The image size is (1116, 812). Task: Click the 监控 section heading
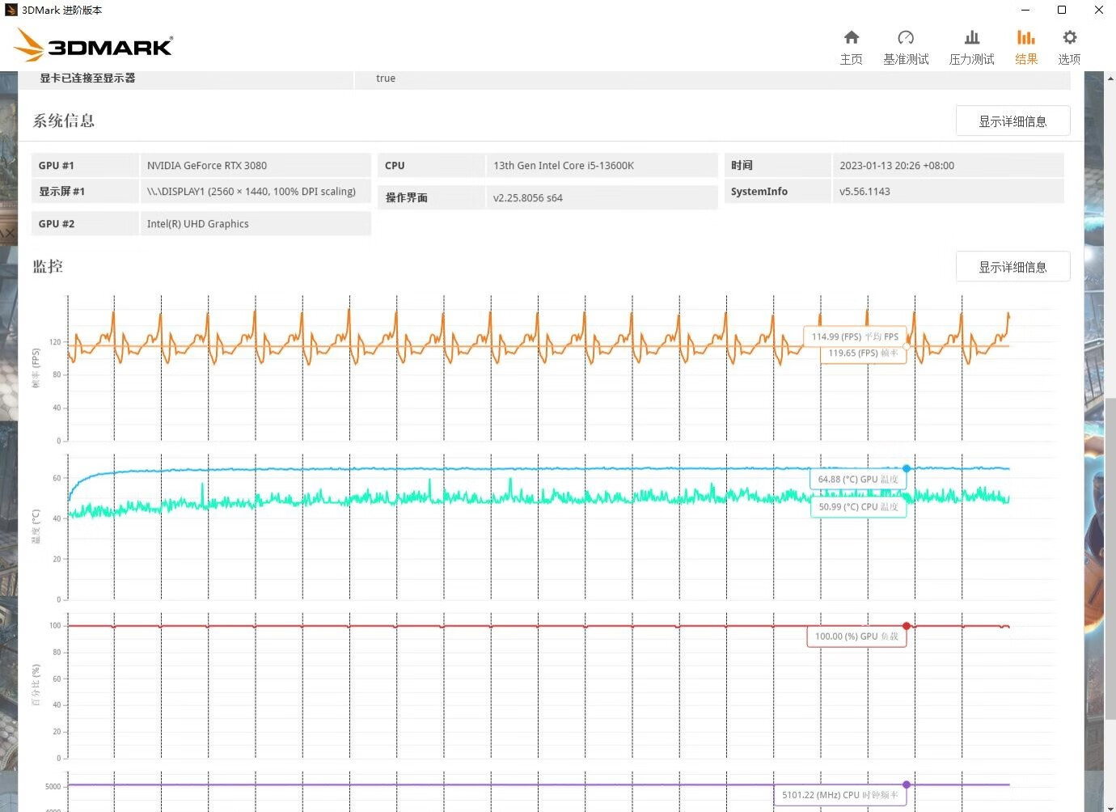tap(48, 266)
